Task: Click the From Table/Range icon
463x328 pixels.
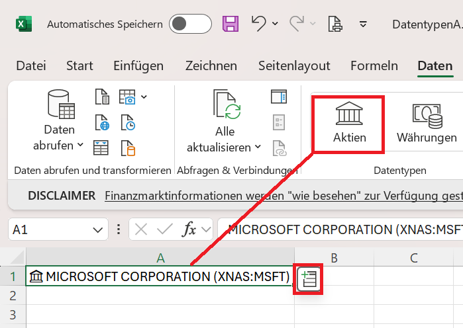Action: (x=101, y=147)
